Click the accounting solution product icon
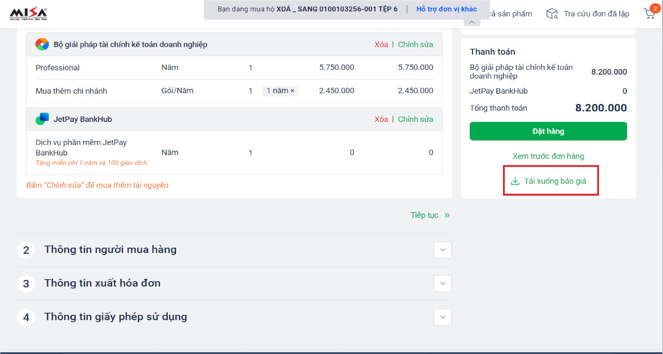The width and height of the screenshot is (663, 354). (42, 44)
